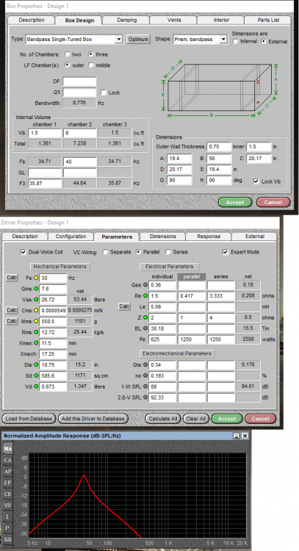Accept the Driver Properties dialog
Viewport: 299px width, 551px height.
tap(227, 419)
